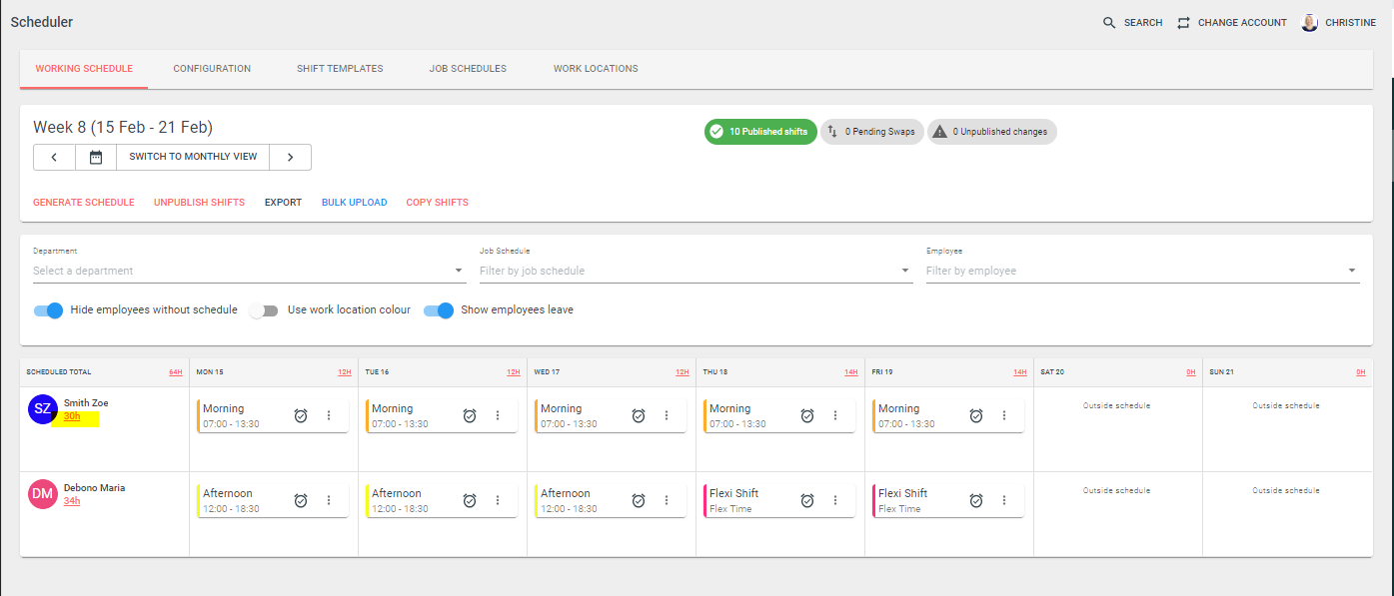Viewport: 1394px width, 596px height.
Task: Click the alarm clock icon on Smith Zoe's Wednesday Morning shift
Action: tap(639, 415)
